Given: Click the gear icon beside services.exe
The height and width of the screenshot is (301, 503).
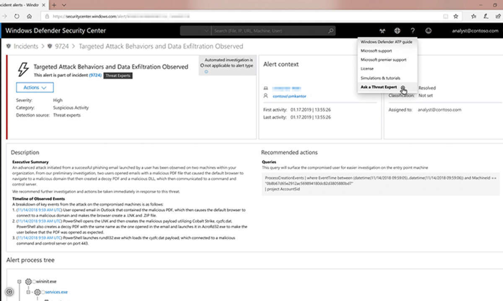Looking at the screenshot, I should coord(38,292).
